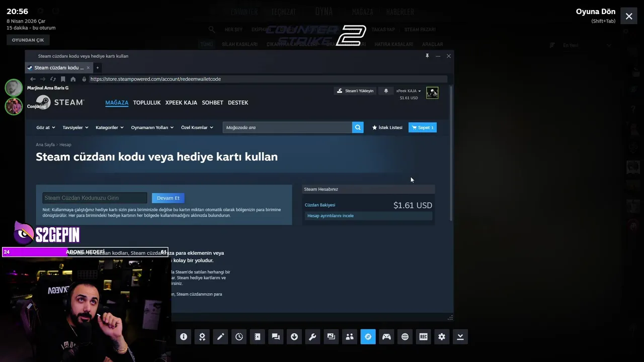Start recording with REC icon
The image size is (644, 362).
(423, 337)
